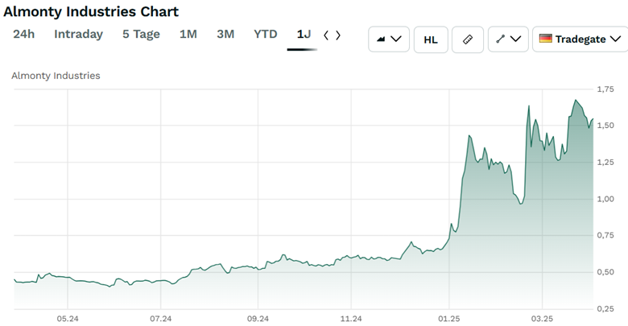The height and width of the screenshot is (326, 628).
Task: Open the line drawing tool dropdown
Action: 508,39
